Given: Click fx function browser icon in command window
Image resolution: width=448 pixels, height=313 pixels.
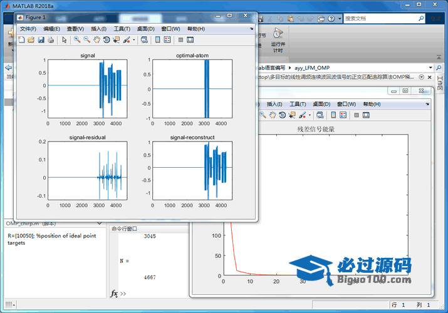Looking at the screenshot, I should pyautogui.click(x=114, y=294).
